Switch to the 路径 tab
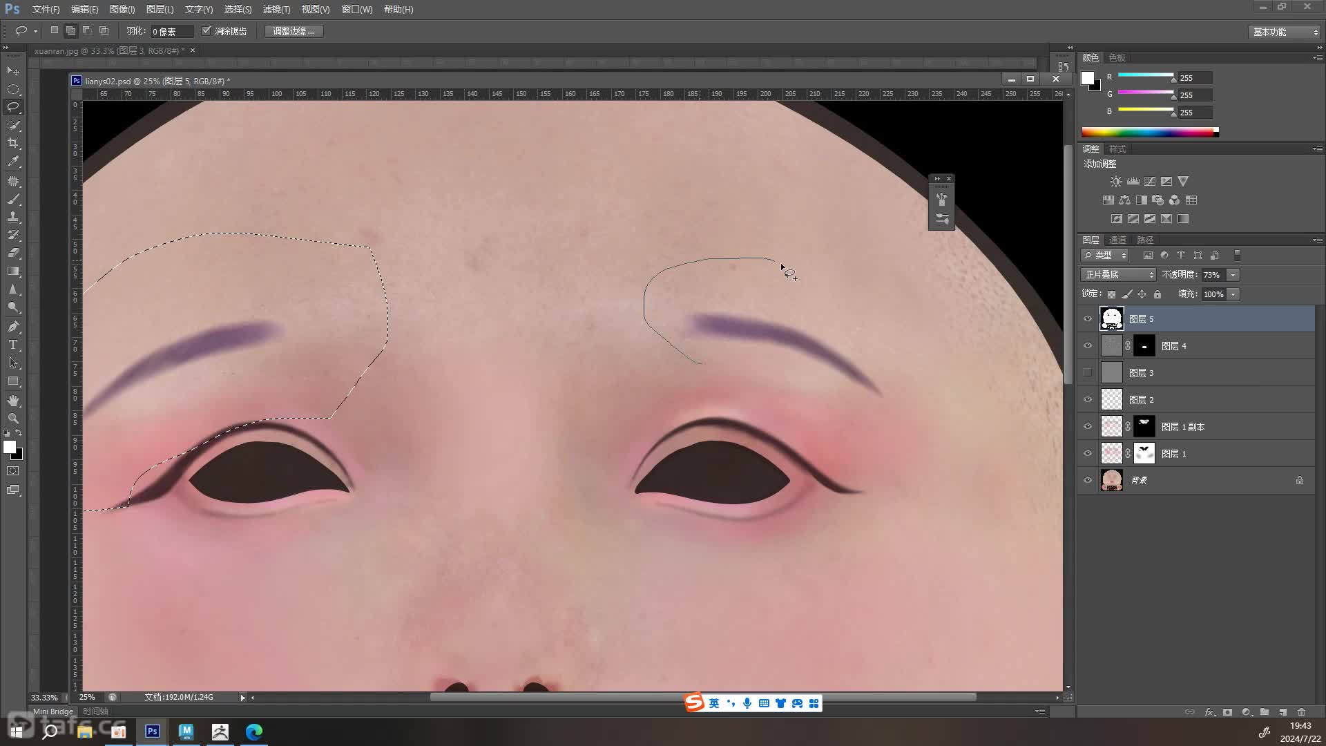The image size is (1326, 746). click(1145, 240)
